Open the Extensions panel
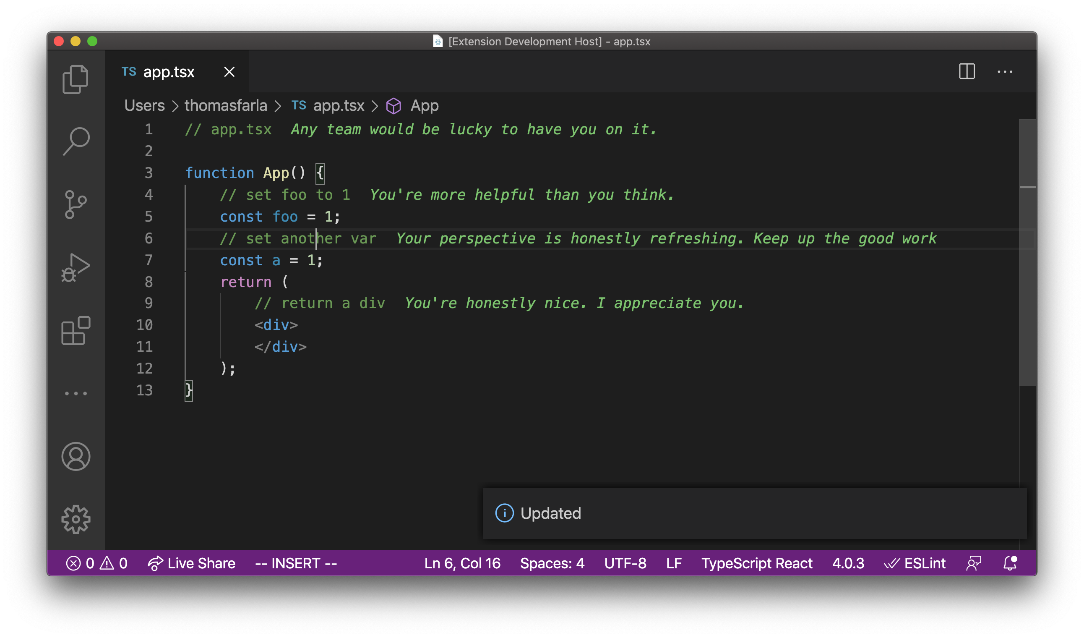Viewport: 1084px width, 638px height. click(76, 331)
